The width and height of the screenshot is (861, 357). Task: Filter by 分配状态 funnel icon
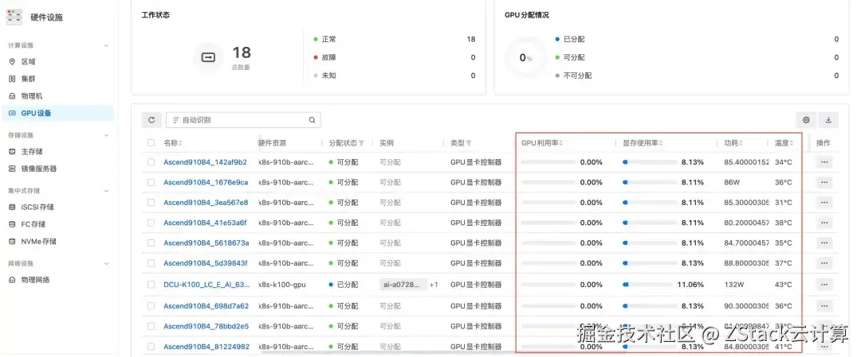coord(362,143)
